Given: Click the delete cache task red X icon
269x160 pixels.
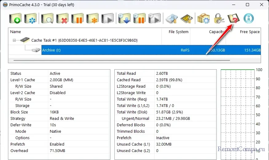Looking at the screenshot, I should [62, 18].
